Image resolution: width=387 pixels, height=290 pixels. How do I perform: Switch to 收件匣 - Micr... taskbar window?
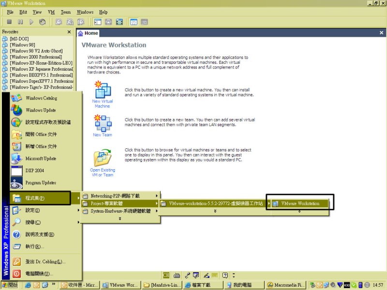click(x=80, y=285)
